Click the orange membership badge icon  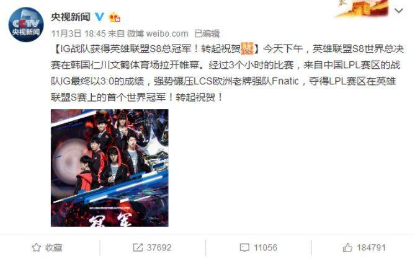pyautogui.click(x=114, y=17)
